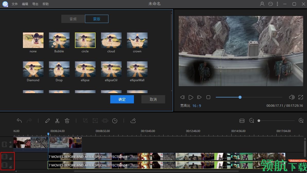This screenshot has height=173, width=307.
Task: Select the Mosaic tool icon
Action: [105, 121]
